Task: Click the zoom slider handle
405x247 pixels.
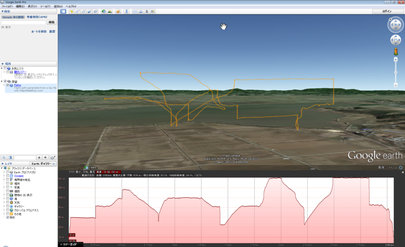Action: coord(395,72)
